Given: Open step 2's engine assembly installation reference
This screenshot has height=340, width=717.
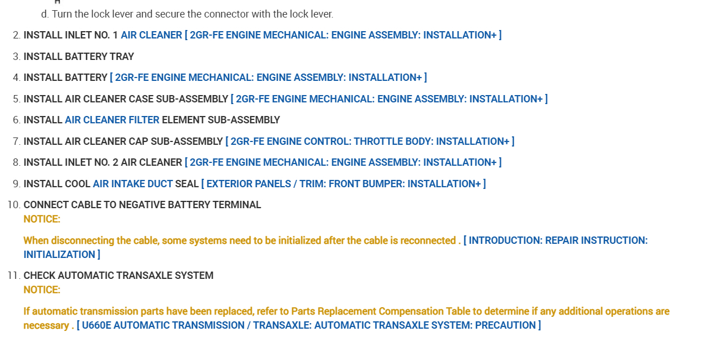Looking at the screenshot, I should click(343, 35).
